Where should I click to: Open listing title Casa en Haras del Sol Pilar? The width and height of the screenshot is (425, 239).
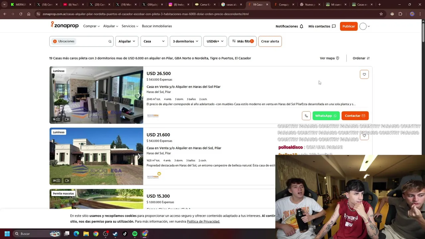pos(183,87)
